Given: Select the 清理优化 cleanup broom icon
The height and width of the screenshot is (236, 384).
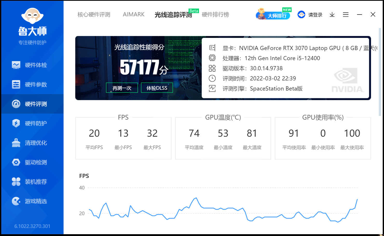Looking at the screenshot, I should tap(16, 143).
